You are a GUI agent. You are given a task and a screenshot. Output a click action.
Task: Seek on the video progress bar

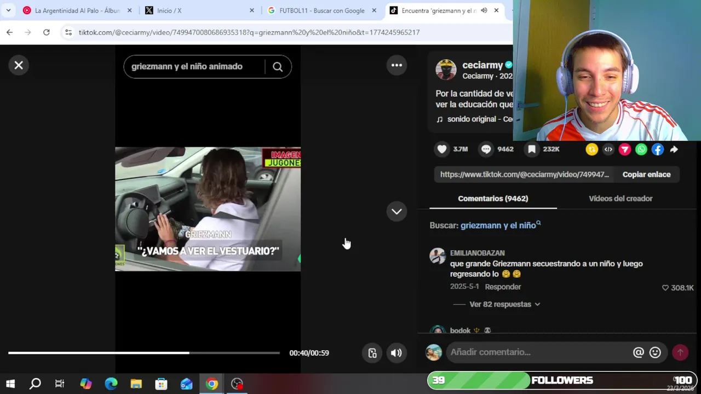pyautogui.click(x=144, y=353)
